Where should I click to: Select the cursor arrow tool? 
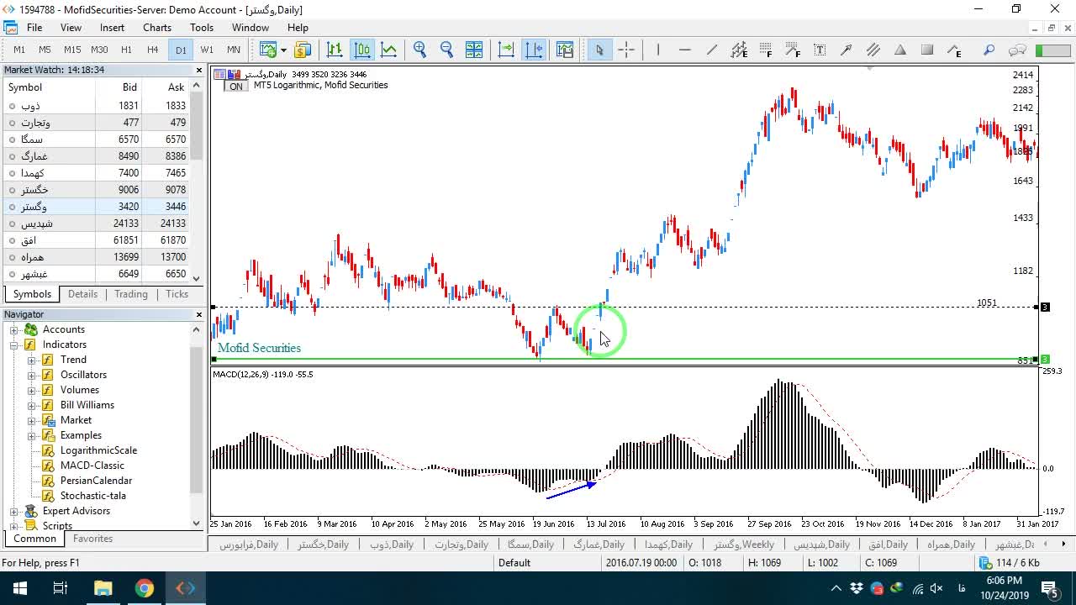[x=599, y=50]
